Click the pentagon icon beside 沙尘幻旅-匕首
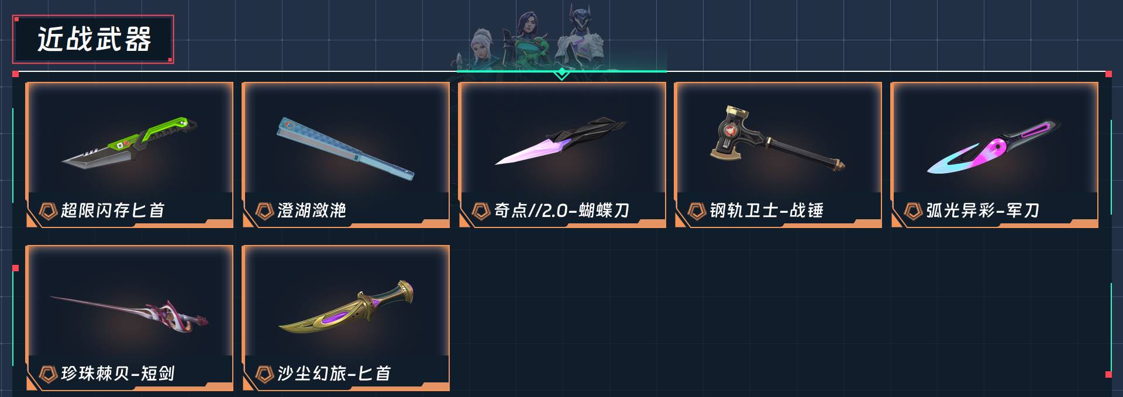 [264, 374]
